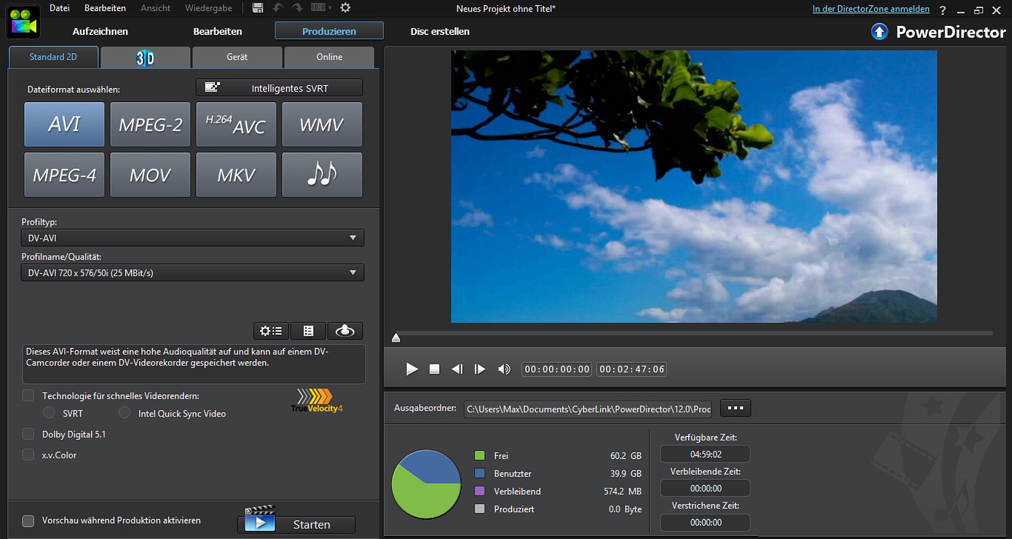Open the Datei menu
This screenshot has width=1012, height=539.
click(x=59, y=8)
